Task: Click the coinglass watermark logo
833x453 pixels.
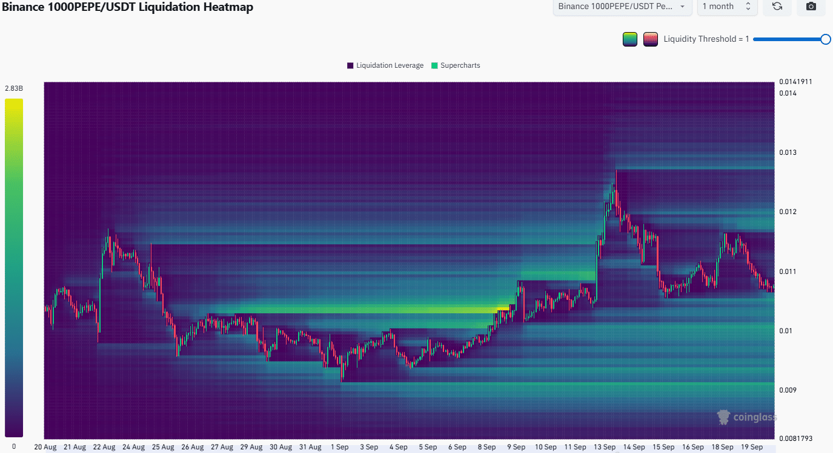Action: [x=746, y=417]
